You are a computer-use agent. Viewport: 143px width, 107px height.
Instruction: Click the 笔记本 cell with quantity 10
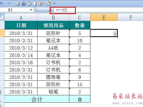(53, 40)
